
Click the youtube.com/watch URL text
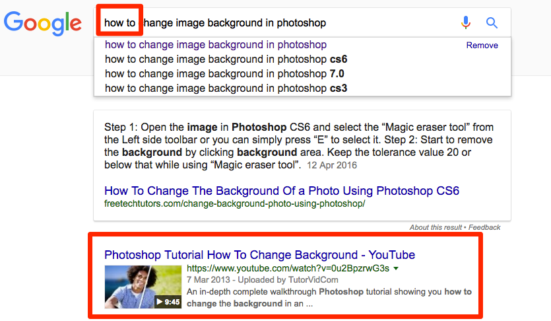[288, 268]
